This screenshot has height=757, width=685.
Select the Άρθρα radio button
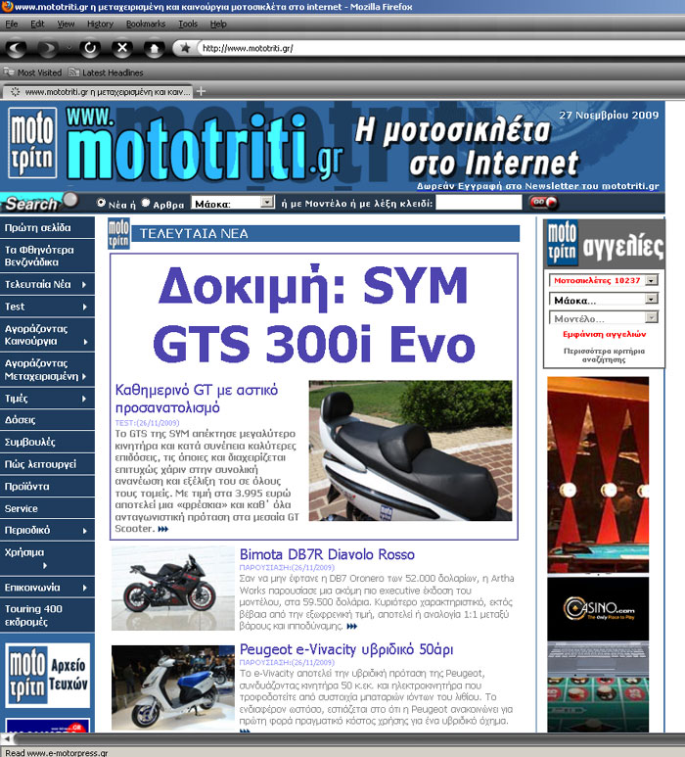[x=146, y=203]
